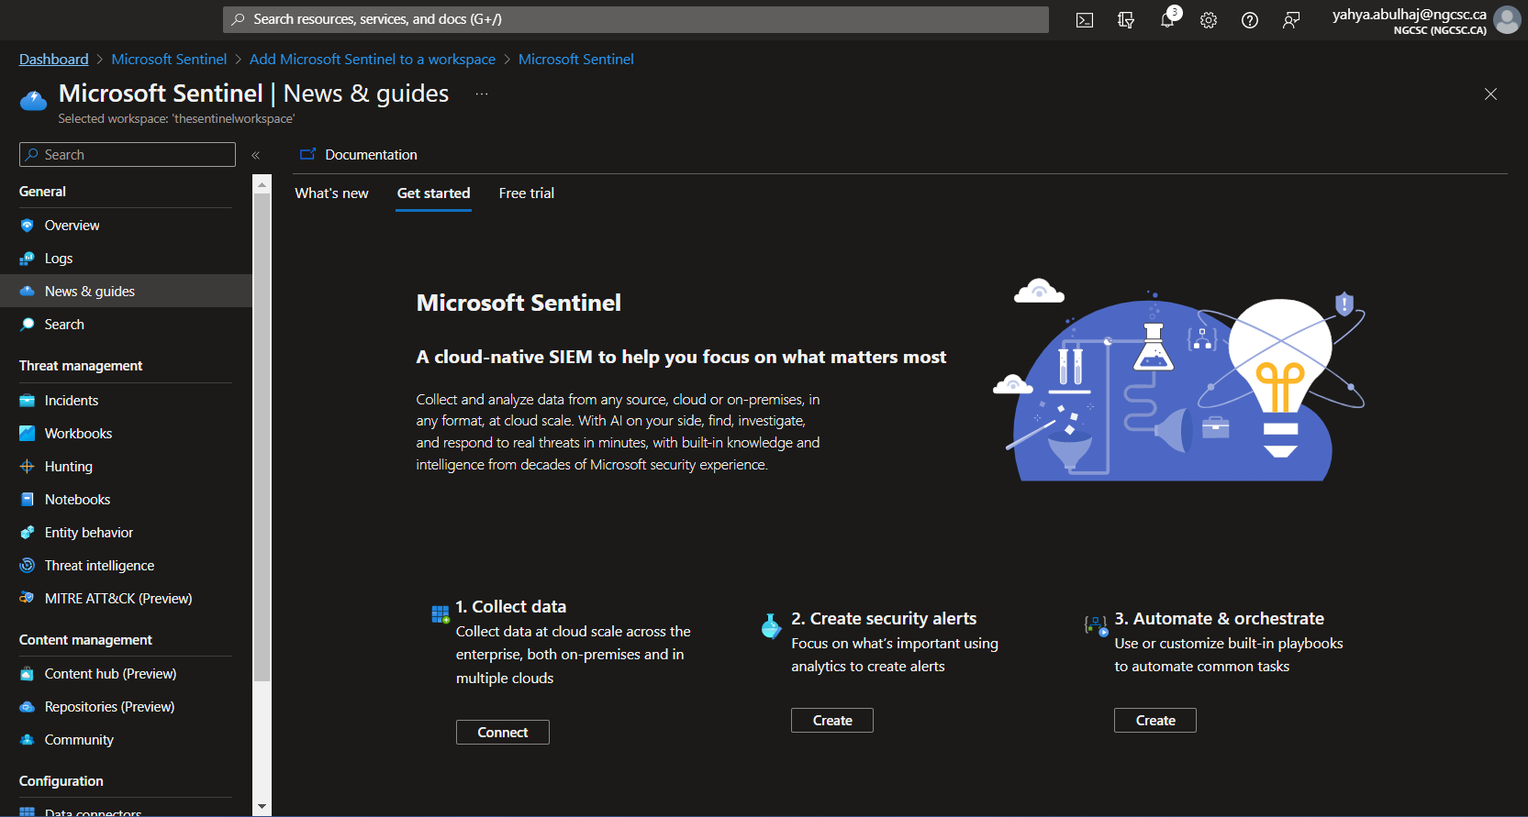
Task: Click the Notebooks icon
Action: pyautogui.click(x=28, y=500)
